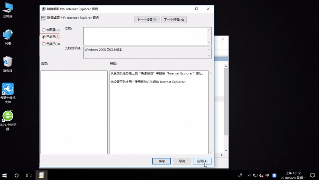Viewport: 319px width, 180px height.
Task: Click the policy setting icon beside heading
Action: pyautogui.click(x=43, y=18)
